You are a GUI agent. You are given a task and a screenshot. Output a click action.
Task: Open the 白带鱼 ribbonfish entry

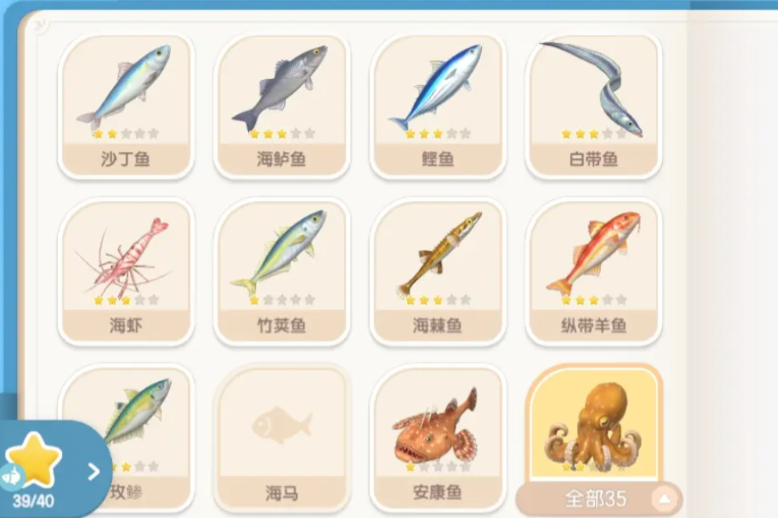coord(593,106)
